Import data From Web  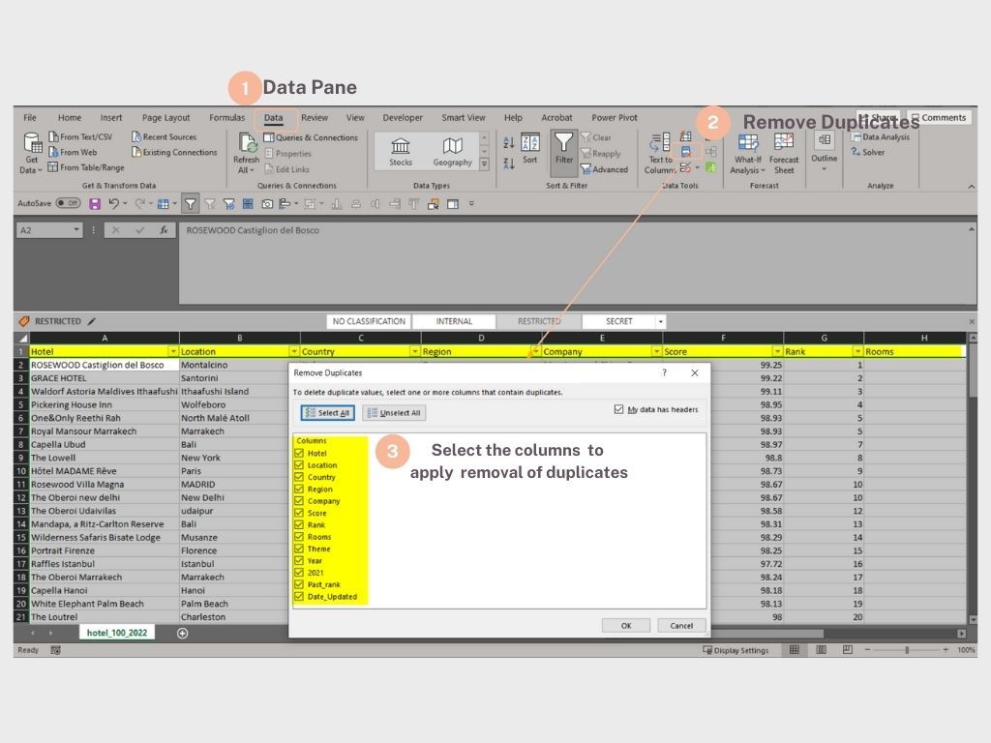pyautogui.click(x=73, y=152)
